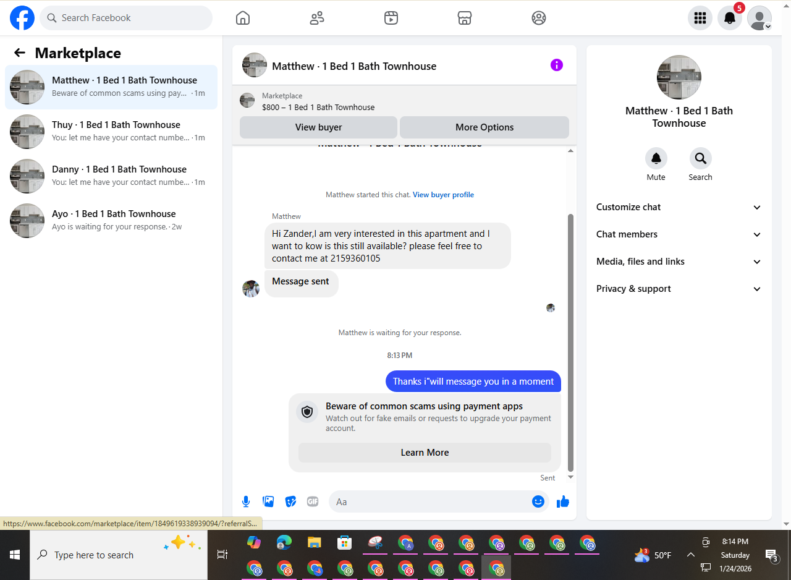Attach a file with the image icon

[x=268, y=501]
